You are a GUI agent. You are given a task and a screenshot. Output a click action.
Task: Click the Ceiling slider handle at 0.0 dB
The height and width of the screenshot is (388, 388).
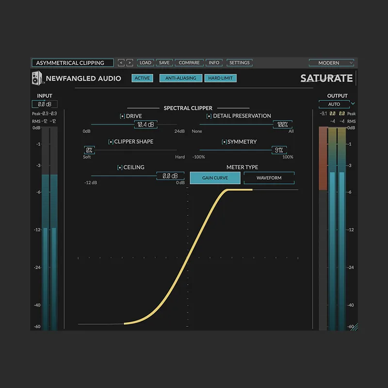tap(170, 176)
